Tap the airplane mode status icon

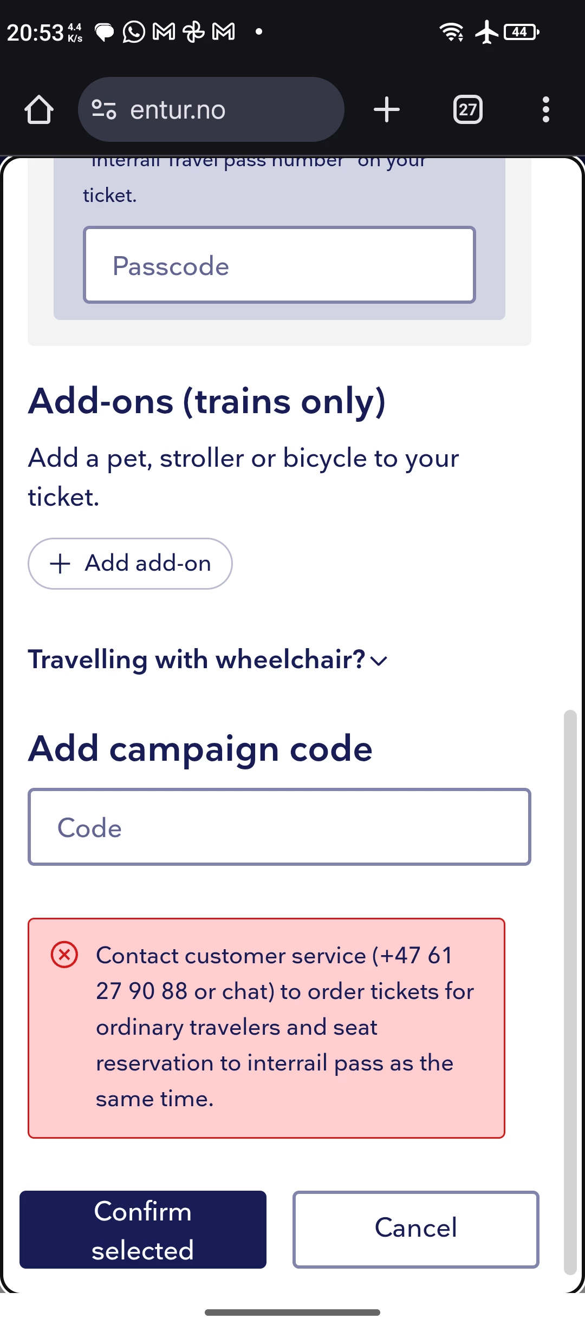[486, 32]
